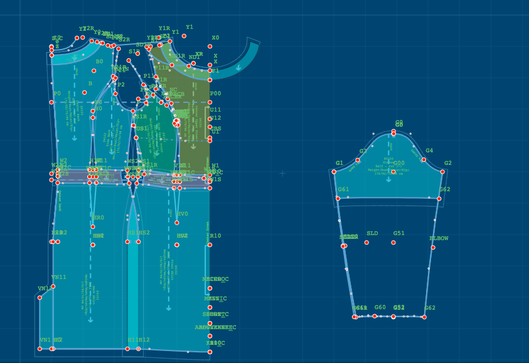Select point G60 on the sleeve hem
Screen dimensions: 529x363
point(375,316)
